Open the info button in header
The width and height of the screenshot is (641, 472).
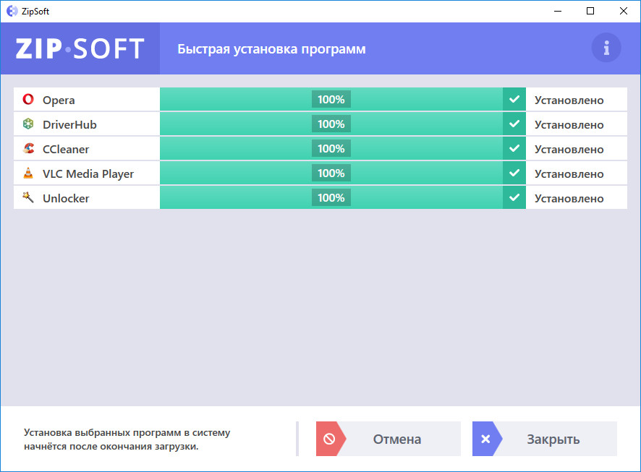[x=606, y=48]
